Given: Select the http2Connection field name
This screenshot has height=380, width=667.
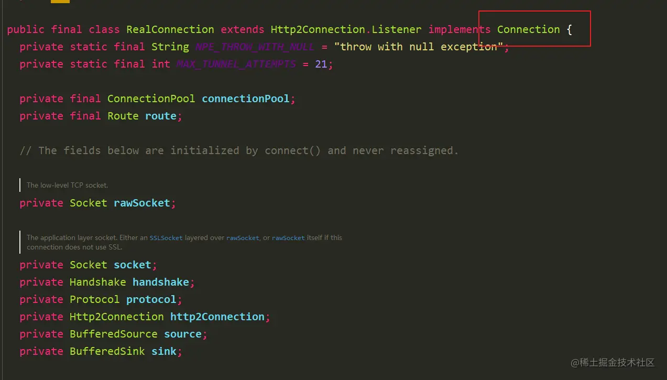Looking at the screenshot, I should (217, 317).
